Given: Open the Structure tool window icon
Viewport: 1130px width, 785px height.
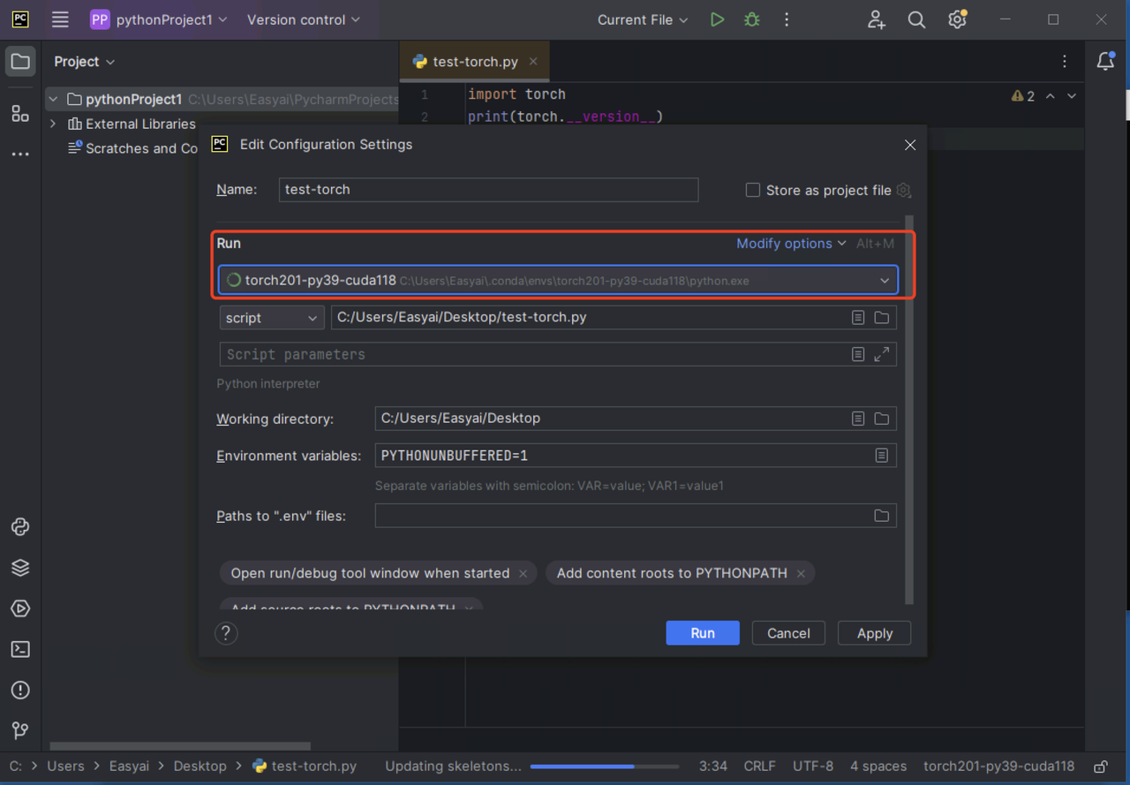Looking at the screenshot, I should (x=20, y=113).
